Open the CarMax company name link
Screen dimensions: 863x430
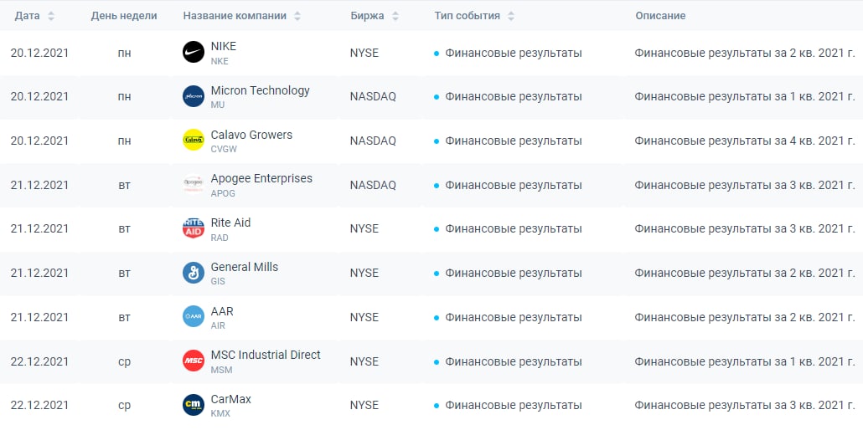coord(230,399)
